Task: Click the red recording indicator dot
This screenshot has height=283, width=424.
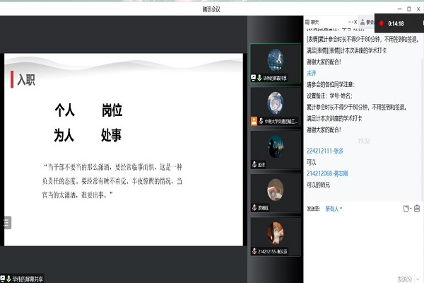Action: coord(382,23)
